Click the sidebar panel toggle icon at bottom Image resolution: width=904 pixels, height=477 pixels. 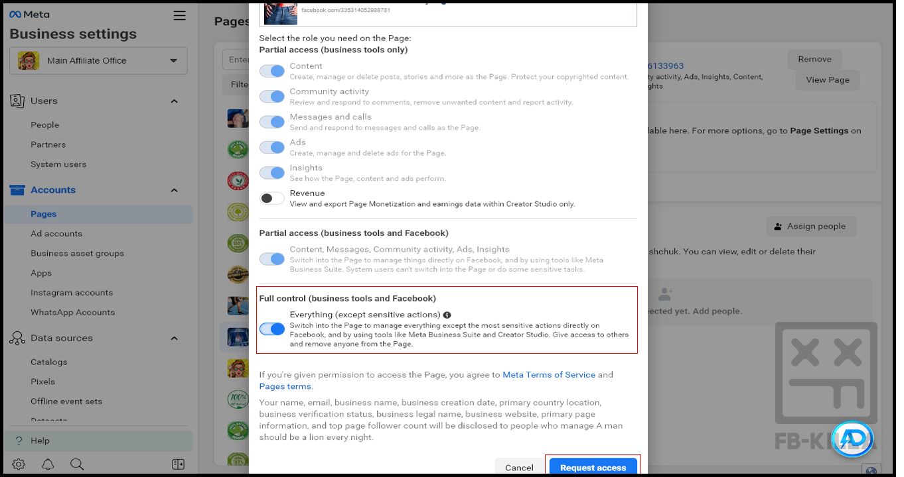pos(178,464)
